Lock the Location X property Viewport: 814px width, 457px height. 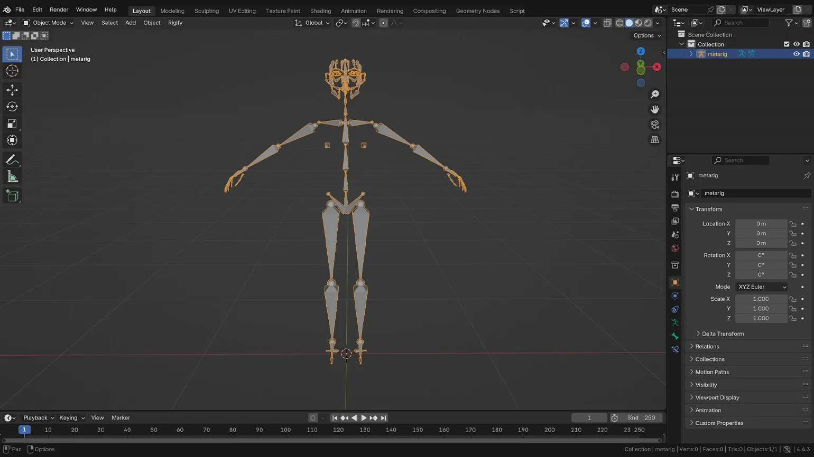pyautogui.click(x=793, y=224)
